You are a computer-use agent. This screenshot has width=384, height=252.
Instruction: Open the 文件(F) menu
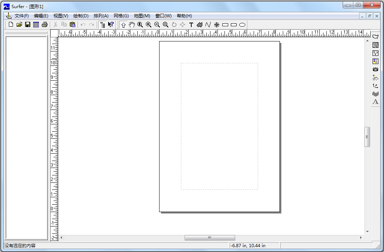(21, 16)
